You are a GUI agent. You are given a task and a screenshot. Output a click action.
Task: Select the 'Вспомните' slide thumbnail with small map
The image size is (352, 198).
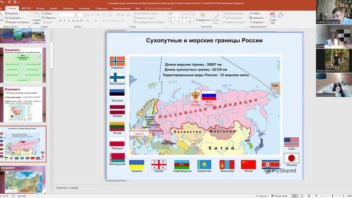click(23, 105)
